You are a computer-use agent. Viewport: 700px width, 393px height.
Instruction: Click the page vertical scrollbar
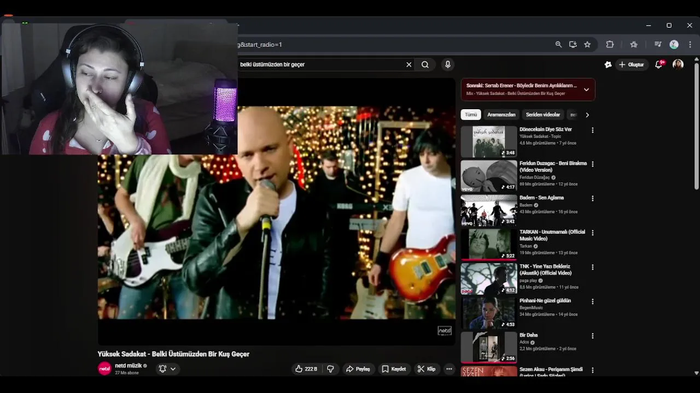click(x=696, y=127)
